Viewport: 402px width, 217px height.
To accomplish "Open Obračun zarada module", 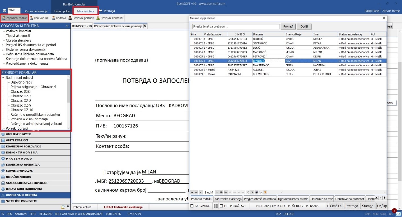I will 35,177.
